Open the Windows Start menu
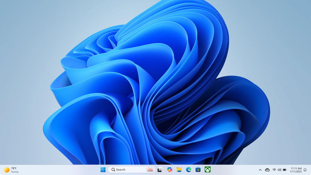 (103, 170)
